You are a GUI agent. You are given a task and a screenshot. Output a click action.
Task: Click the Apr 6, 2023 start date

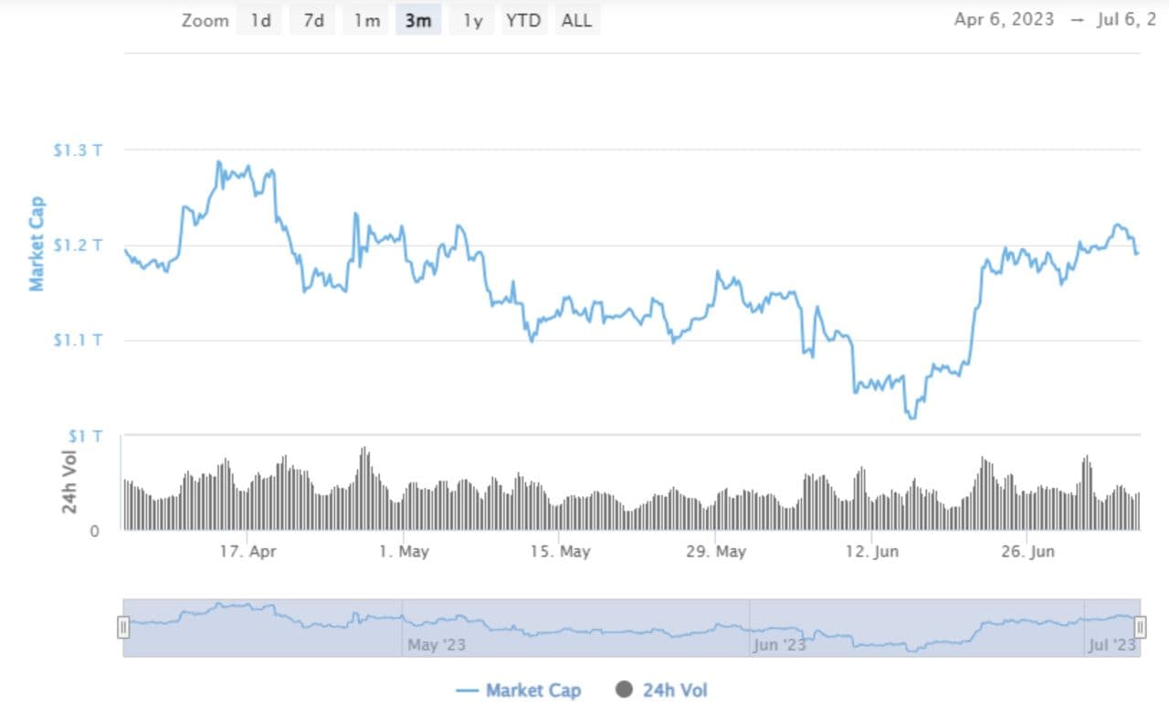coord(1004,19)
